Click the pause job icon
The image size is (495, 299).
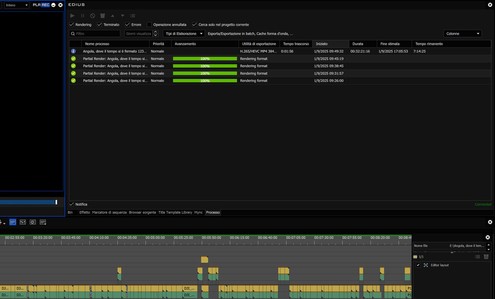[82, 16]
